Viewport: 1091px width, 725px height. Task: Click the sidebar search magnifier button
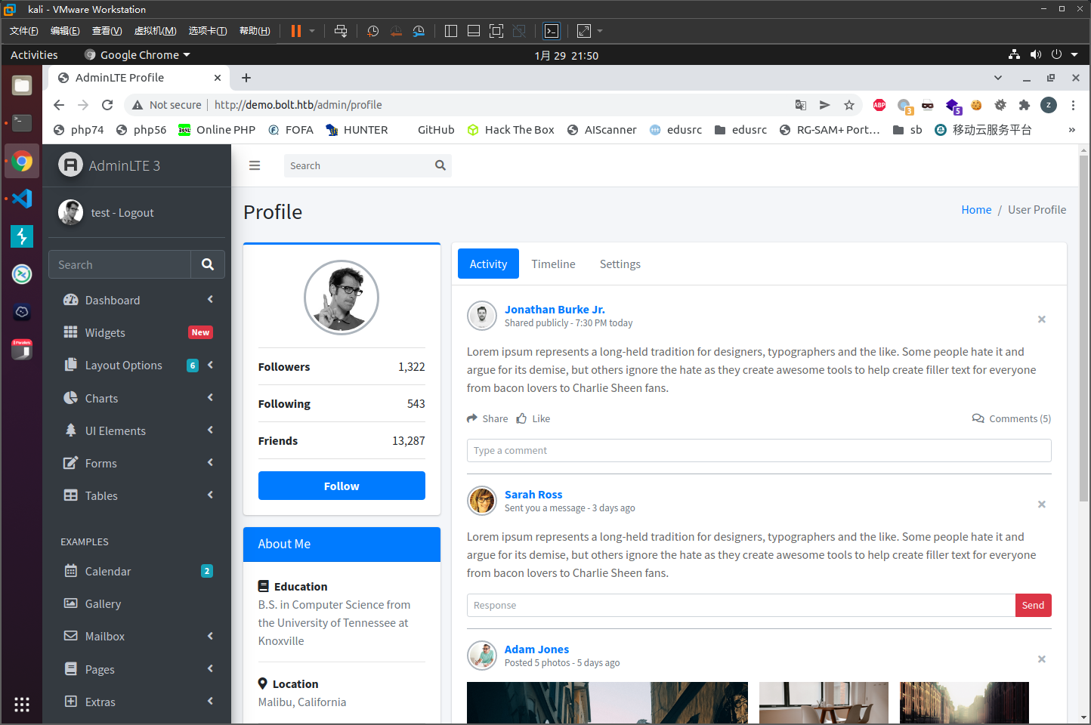point(208,264)
